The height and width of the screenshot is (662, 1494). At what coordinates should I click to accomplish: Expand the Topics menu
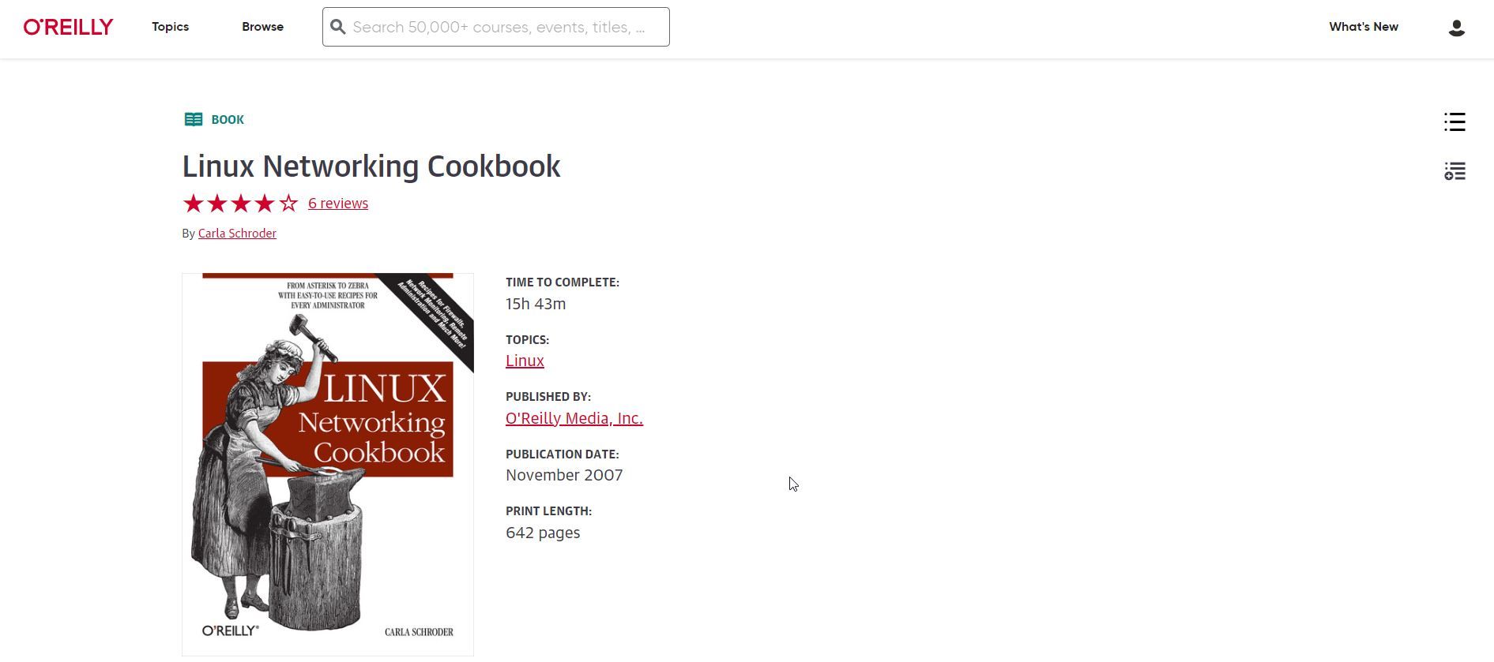(x=171, y=27)
